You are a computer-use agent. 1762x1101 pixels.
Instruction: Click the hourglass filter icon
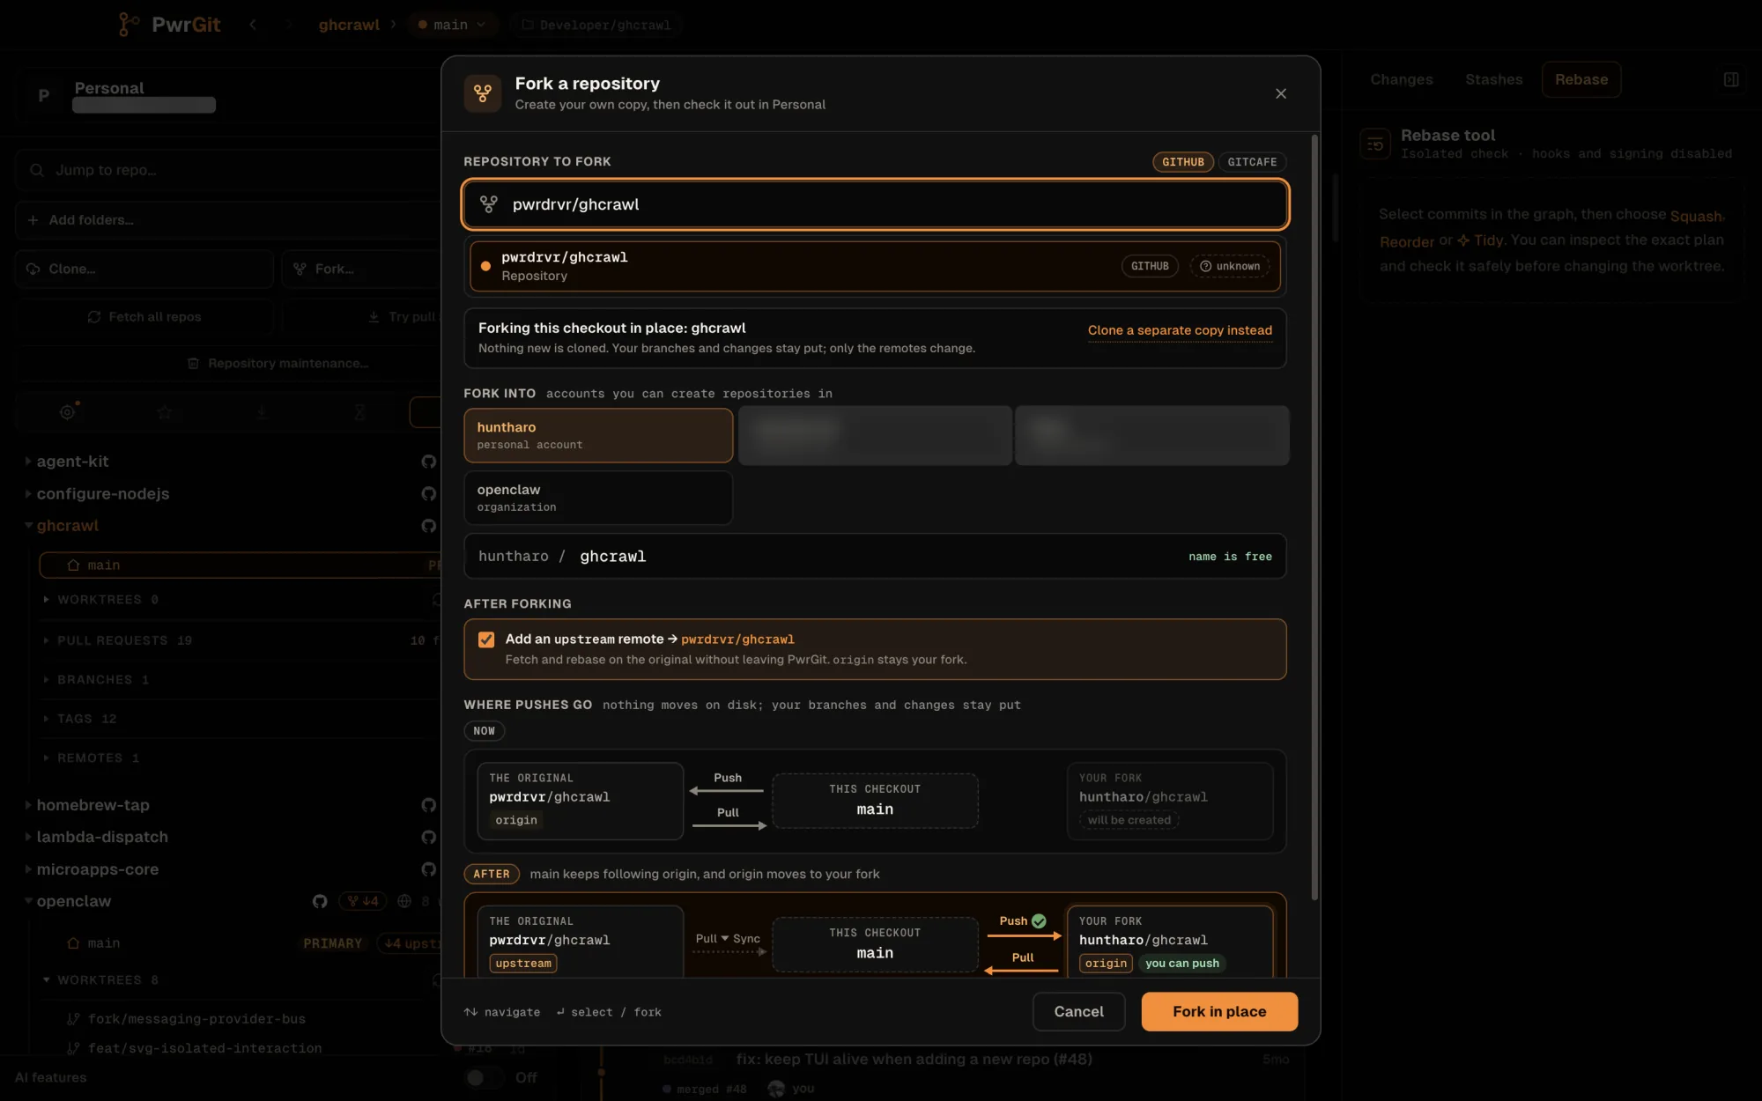click(x=359, y=411)
